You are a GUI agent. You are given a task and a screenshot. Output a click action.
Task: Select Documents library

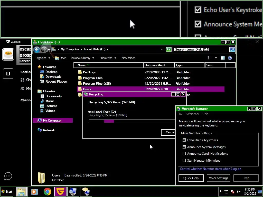pyautogui.click(x=51, y=96)
